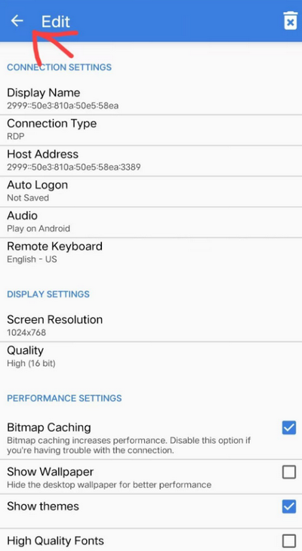Tap the Bitmap Caching description text
The height and width of the screenshot is (551, 302).
(x=128, y=445)
